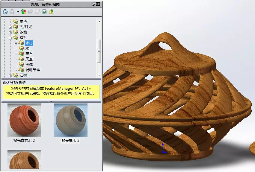Select the third brown wood sphere thumbnail
The width and height of the screenshot is (255, 172).
(24, 159)
